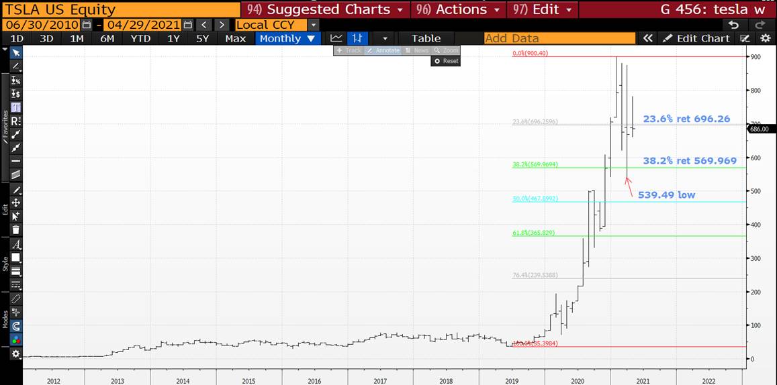
Task: Open the annotation toolbar gear settings
Action: [16, 353]
